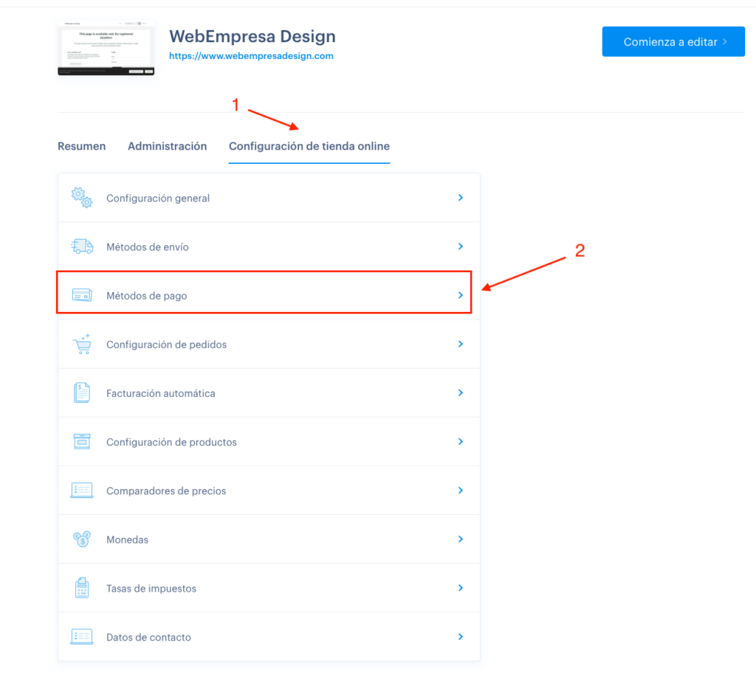This screenshot has width=756, height=692.
Task: Select the Métodos de pago label
Action: point(147,296)
